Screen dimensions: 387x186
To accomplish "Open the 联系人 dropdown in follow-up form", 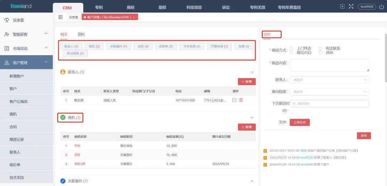I will click(x=330, y=80).
